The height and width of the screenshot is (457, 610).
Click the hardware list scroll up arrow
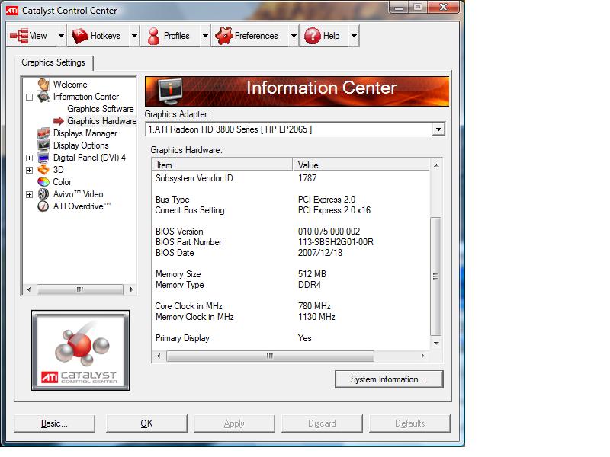(x=436, y=165)
